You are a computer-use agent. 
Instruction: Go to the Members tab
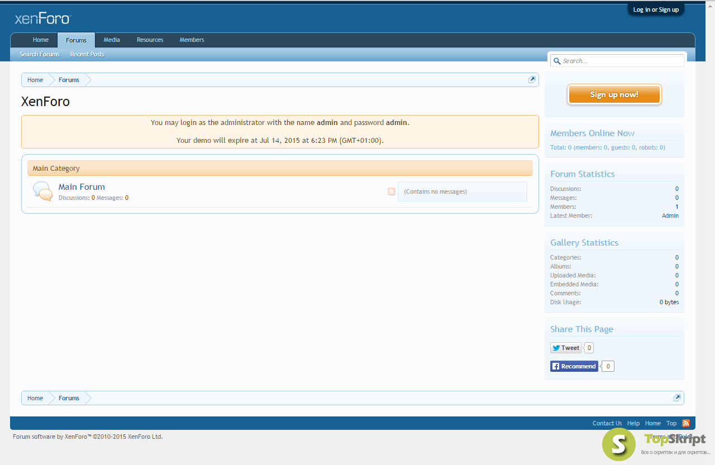pos(192,40)
